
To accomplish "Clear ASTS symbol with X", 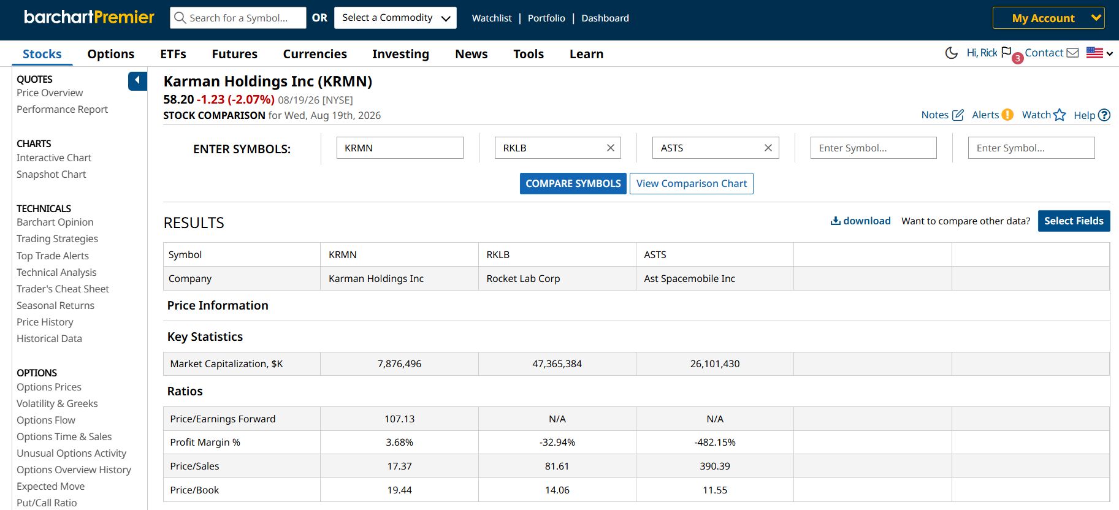I will [x=768, y=148].
